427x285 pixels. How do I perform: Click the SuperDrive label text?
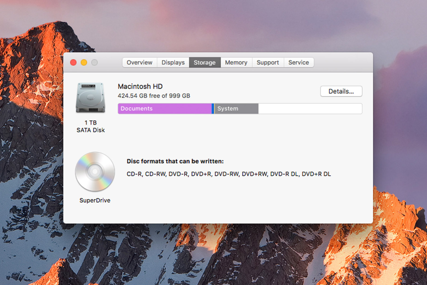point(95,200)
